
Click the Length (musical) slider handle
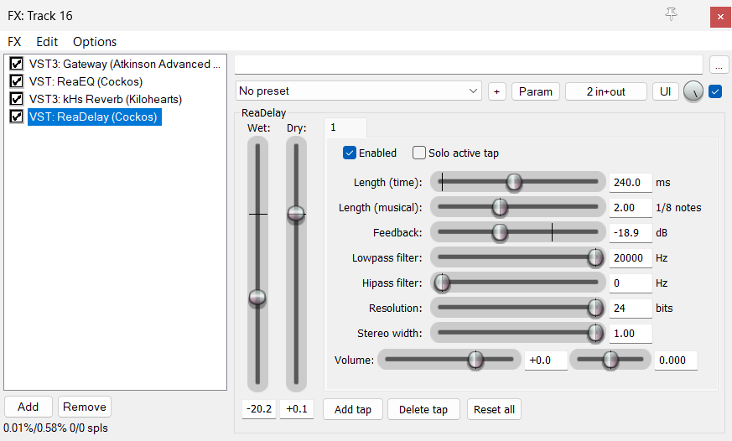pos(500,207)
